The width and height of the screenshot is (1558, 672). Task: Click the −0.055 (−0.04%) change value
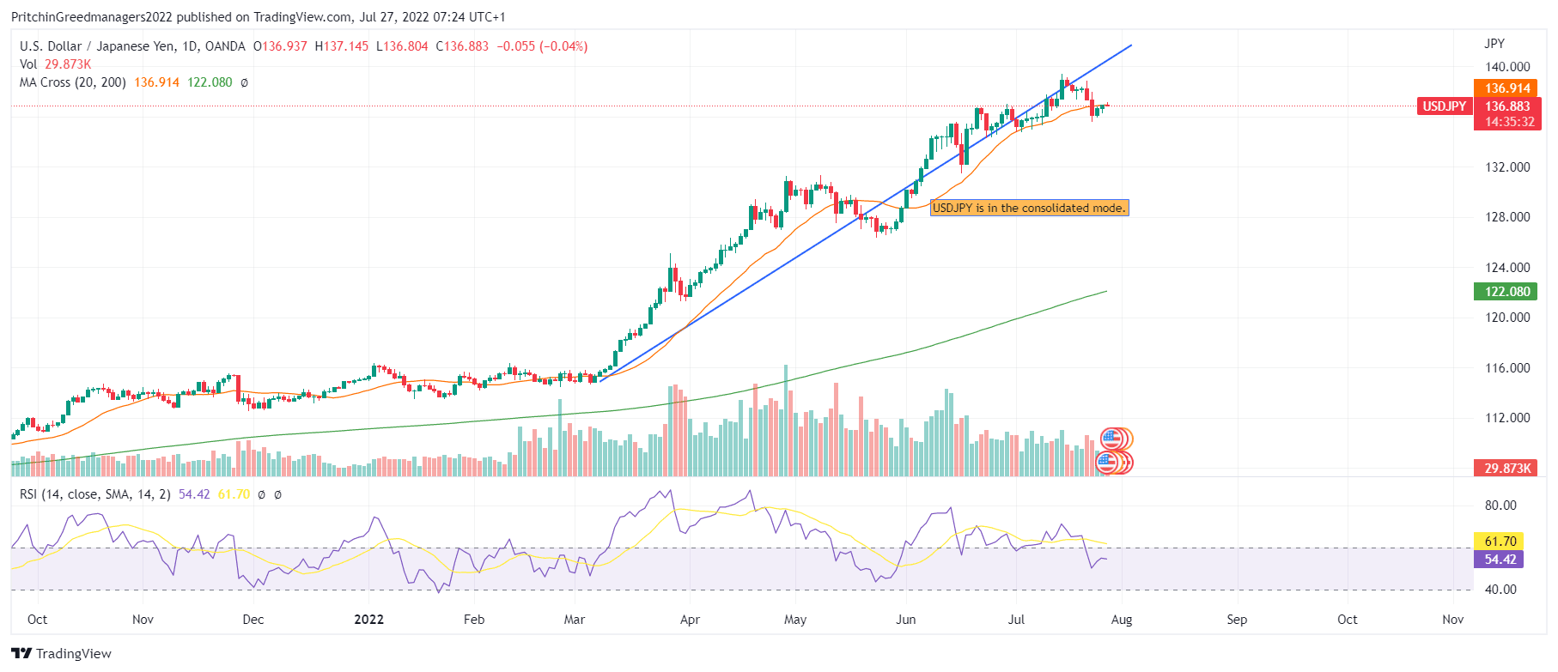point(542,46)
